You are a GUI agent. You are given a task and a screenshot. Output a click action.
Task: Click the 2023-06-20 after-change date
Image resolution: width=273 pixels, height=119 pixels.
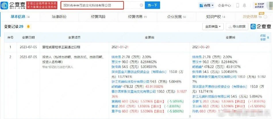click(x=201, y=47)
